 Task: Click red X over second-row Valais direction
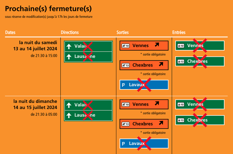coord(88,105)
